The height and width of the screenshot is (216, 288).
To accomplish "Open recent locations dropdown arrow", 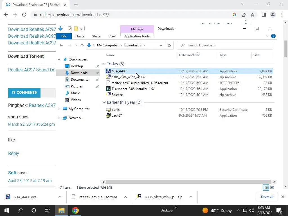I will (x=76, y=45).
